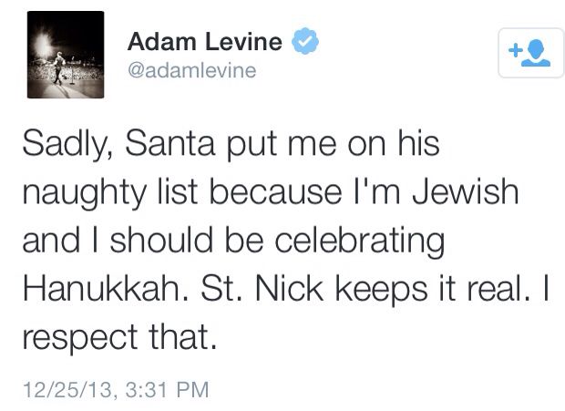This screenshot has width=565, height=411.
Task: Open Adam Levine's profile photo
Action: (x=66, y=55)
